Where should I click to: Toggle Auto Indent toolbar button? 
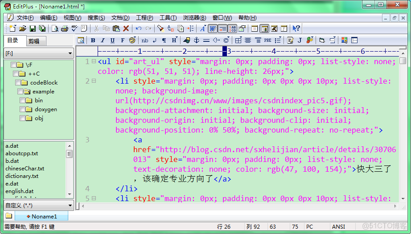pyautogui.click(x=222, y=28)
